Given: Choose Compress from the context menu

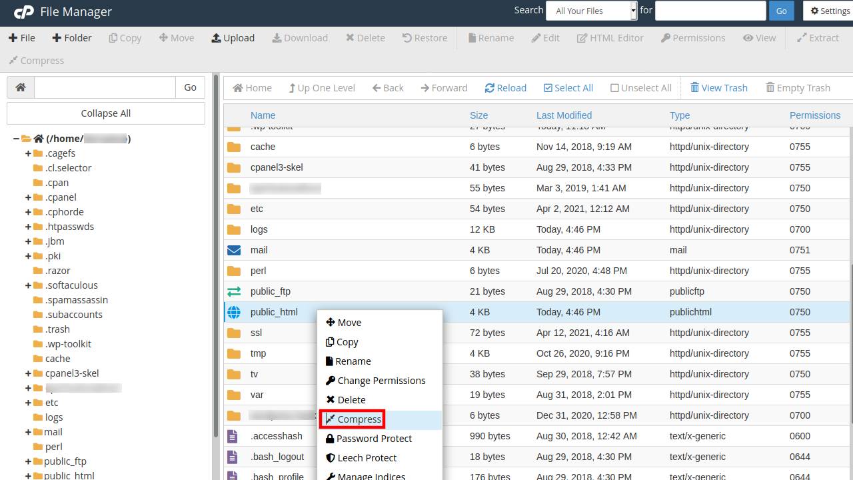Looking at the screenshot, I should click(379, 419).
